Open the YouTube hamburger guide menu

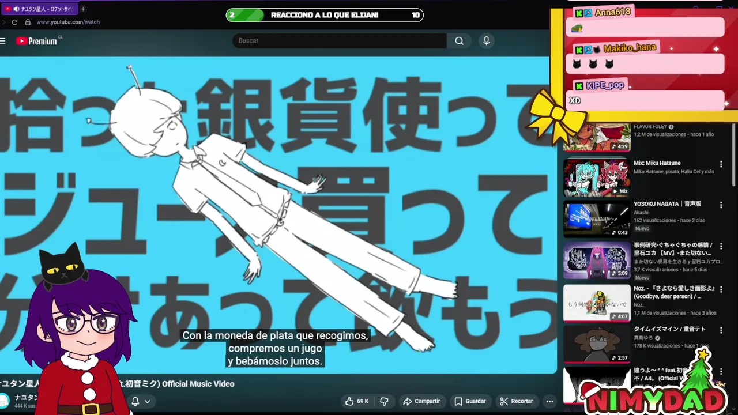(3, 41)
